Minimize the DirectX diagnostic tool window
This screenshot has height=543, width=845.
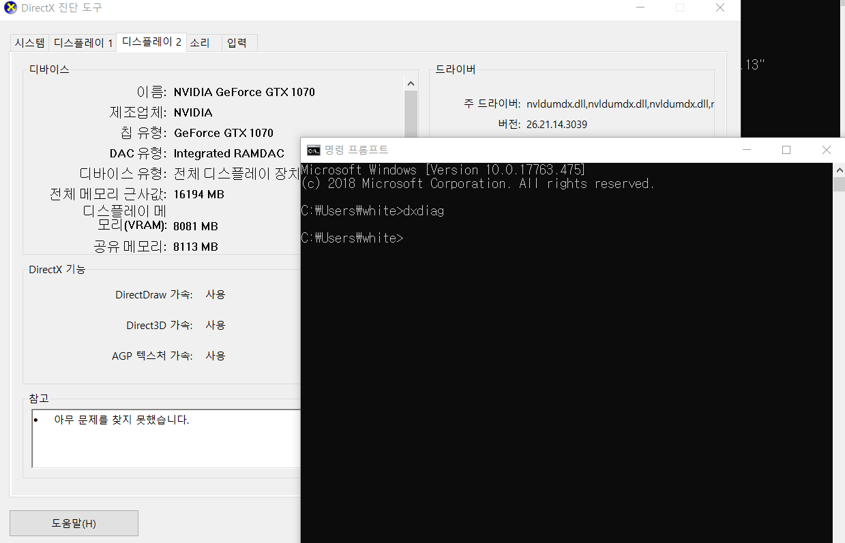pyautogui.click(x=640, y=7)
